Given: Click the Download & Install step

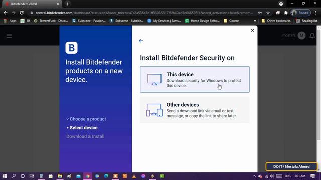Looking at the screenshot, I should (85, 136).
